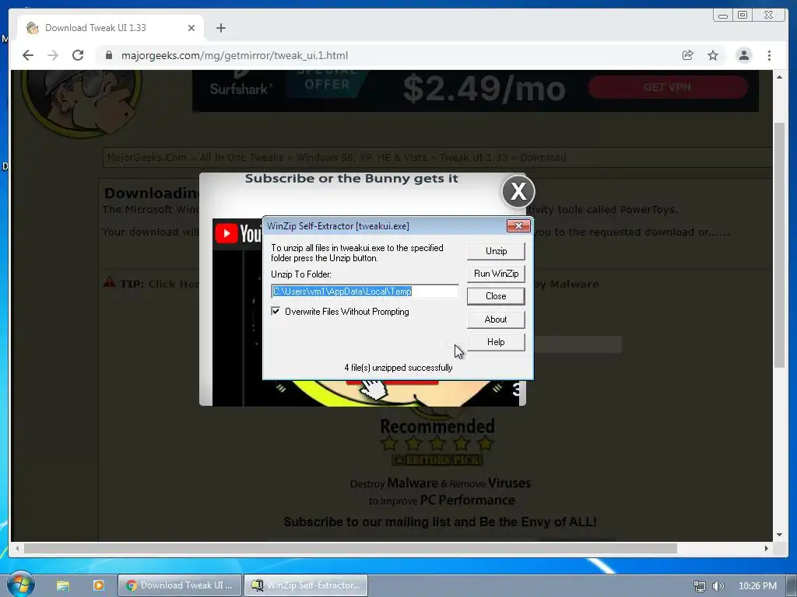Viewport: 797px width, 597px height.
Task: Click the Editor's Pick badge
Action: tap(437, 460)
